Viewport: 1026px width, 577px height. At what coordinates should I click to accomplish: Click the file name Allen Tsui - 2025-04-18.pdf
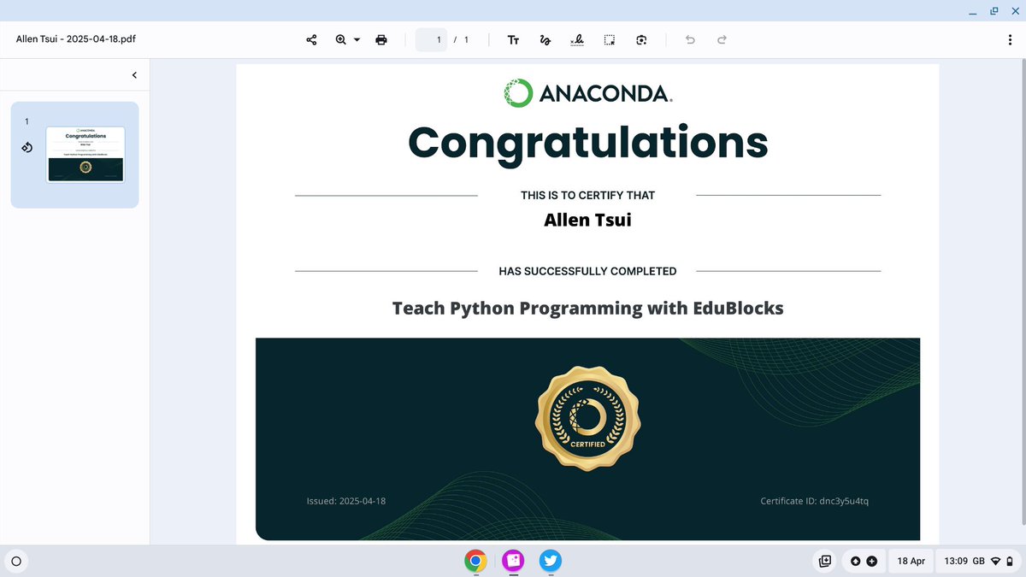[x=76, y=40]
